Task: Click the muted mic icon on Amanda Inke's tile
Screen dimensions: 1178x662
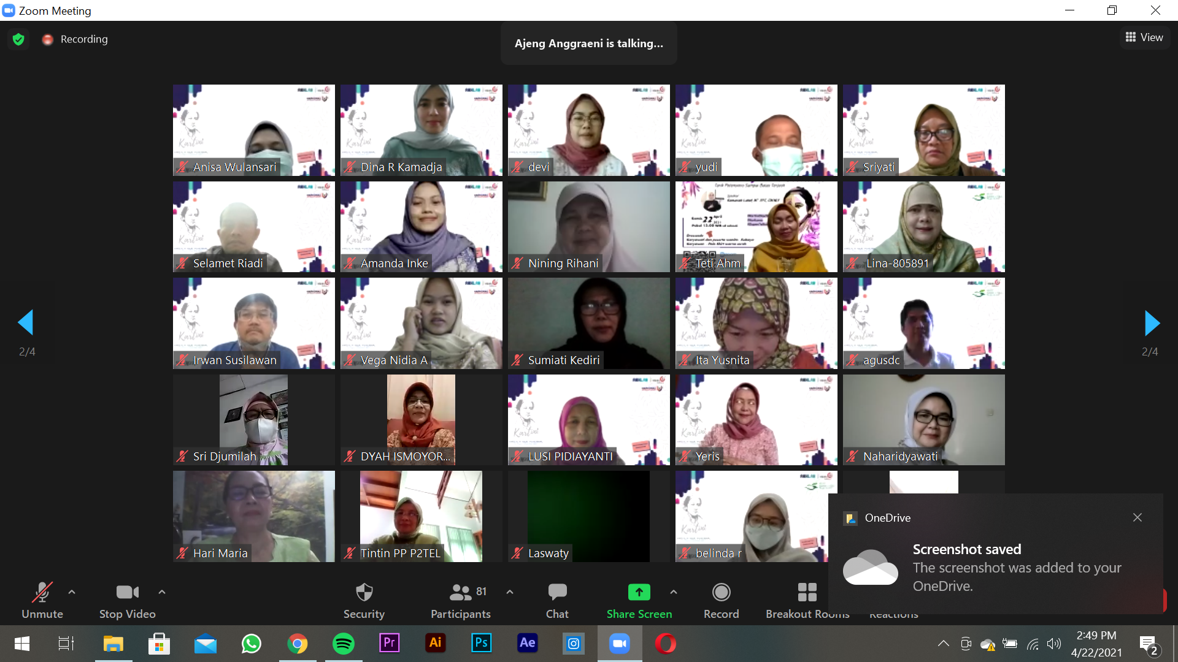Action: pos(350,264)
